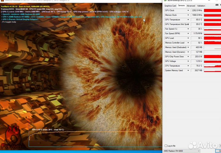This screenshot has height=153, width=221.
Task: Go to the Validation tab
Action: click(x=201, y=6)
